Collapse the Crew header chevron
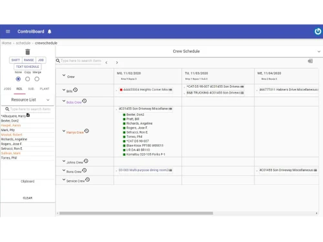This screenshot has width=323, height=242. tap(64, 76)
